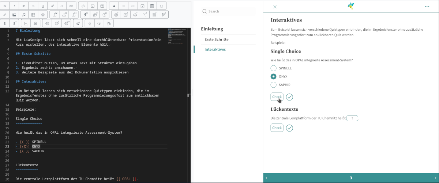Click the microphone record icon

(x=90, y=23)
